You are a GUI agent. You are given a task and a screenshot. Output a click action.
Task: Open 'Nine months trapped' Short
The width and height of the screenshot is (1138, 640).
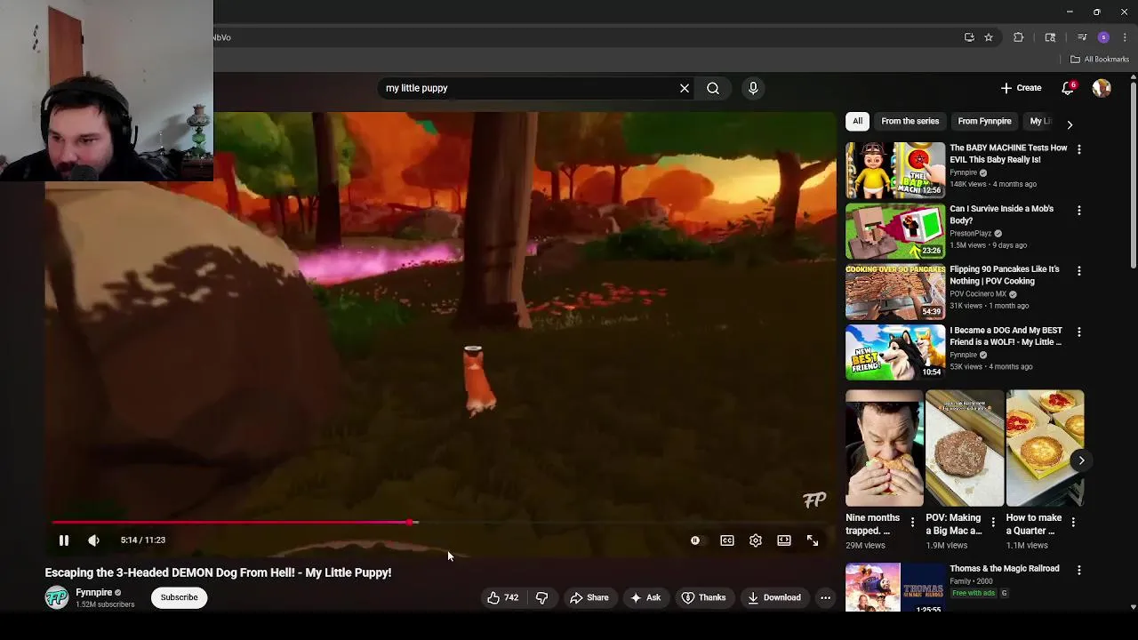point(884,448)
